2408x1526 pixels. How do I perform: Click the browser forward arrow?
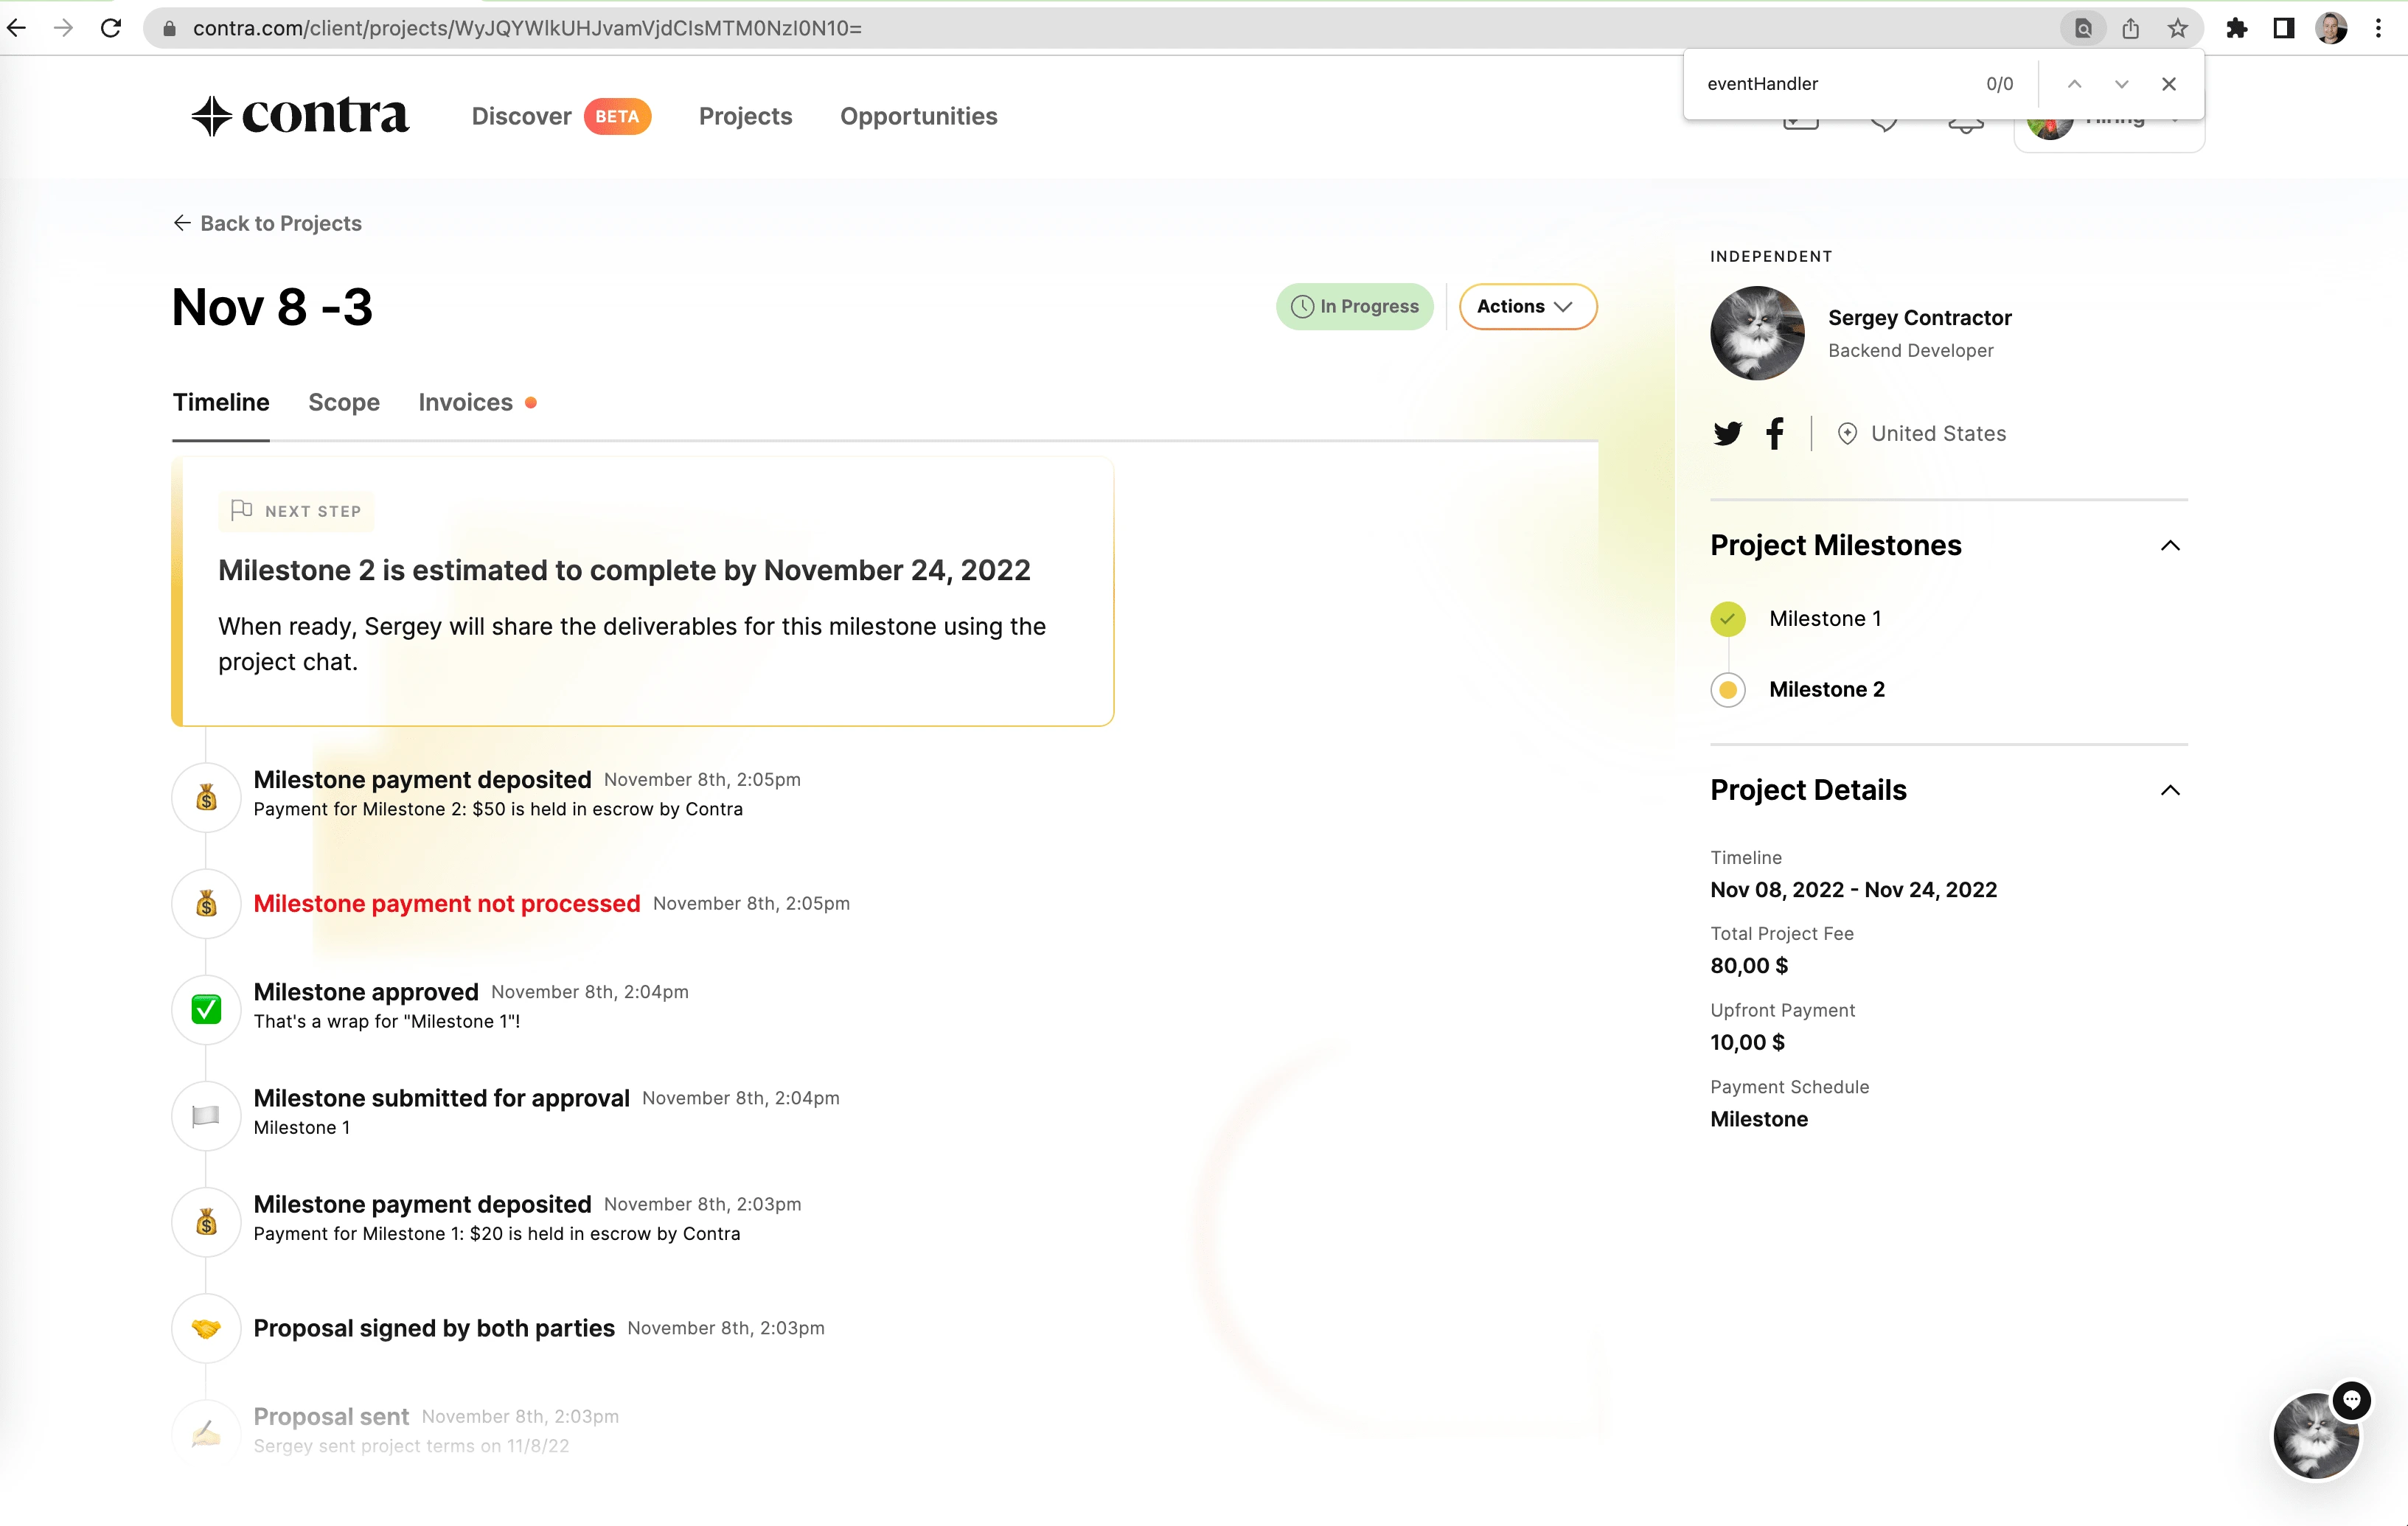point(63,28)
